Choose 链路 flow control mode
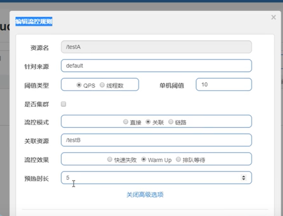Viewport: 283px width, 216px height. coord(171,122)
